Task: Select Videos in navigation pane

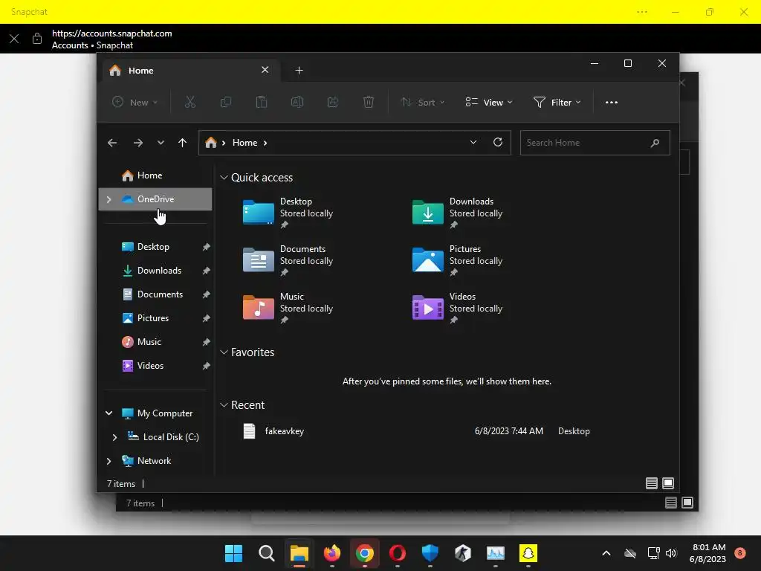Action: point(155,366)
